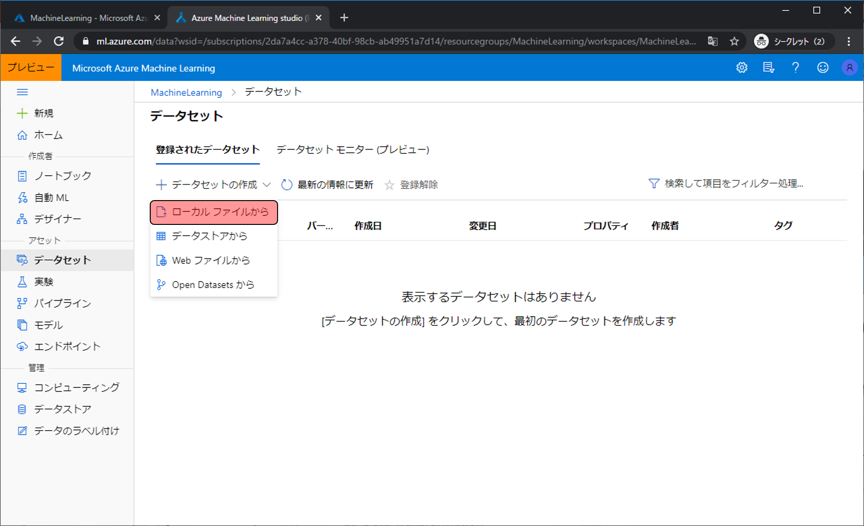Viewport: 864px width, 526px height.
Task: Click the MachineLearning breadcrumb link
Action: [x=186, y=93]
